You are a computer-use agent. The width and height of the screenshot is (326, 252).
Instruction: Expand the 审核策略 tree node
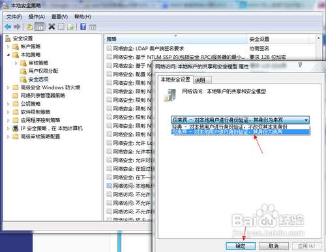click(x=16, y=63)
